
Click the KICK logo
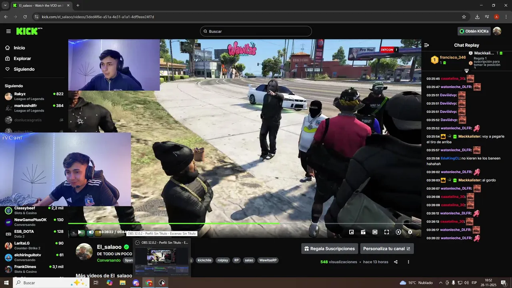coord(29,31)
